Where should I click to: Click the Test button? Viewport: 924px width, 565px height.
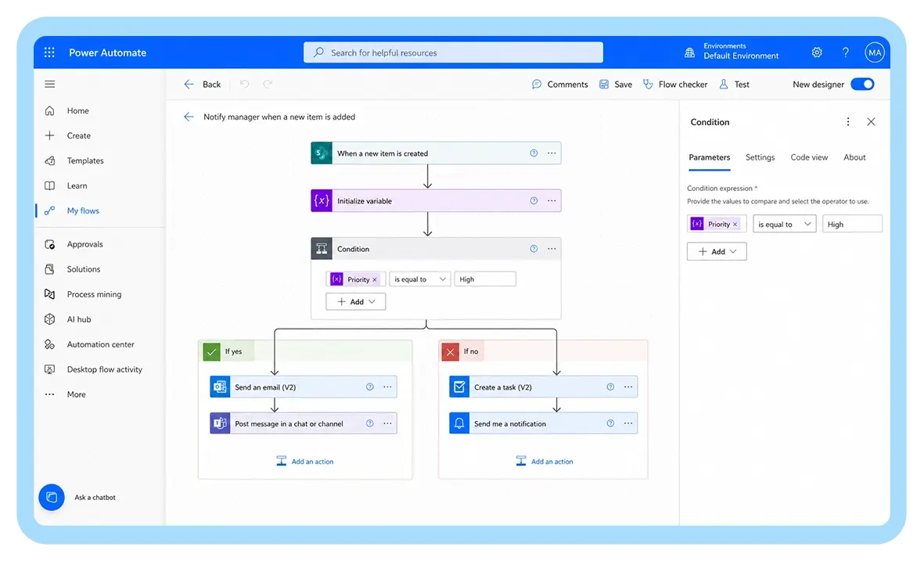point(734,85)
